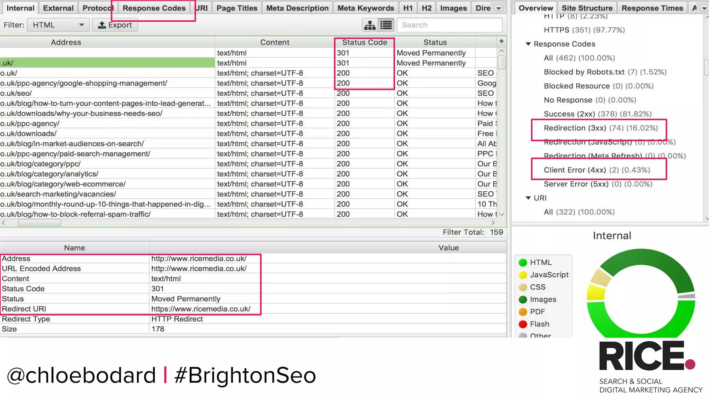709x398 pixels.
Task: Click the horizontal scrollbar thumb under the table
Action: pos(39,223)
